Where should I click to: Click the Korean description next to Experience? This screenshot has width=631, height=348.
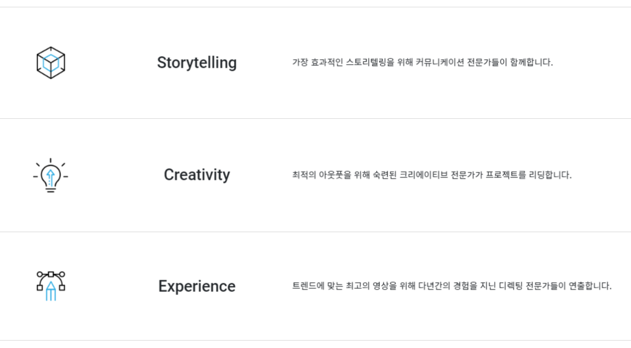pos(452,286)
